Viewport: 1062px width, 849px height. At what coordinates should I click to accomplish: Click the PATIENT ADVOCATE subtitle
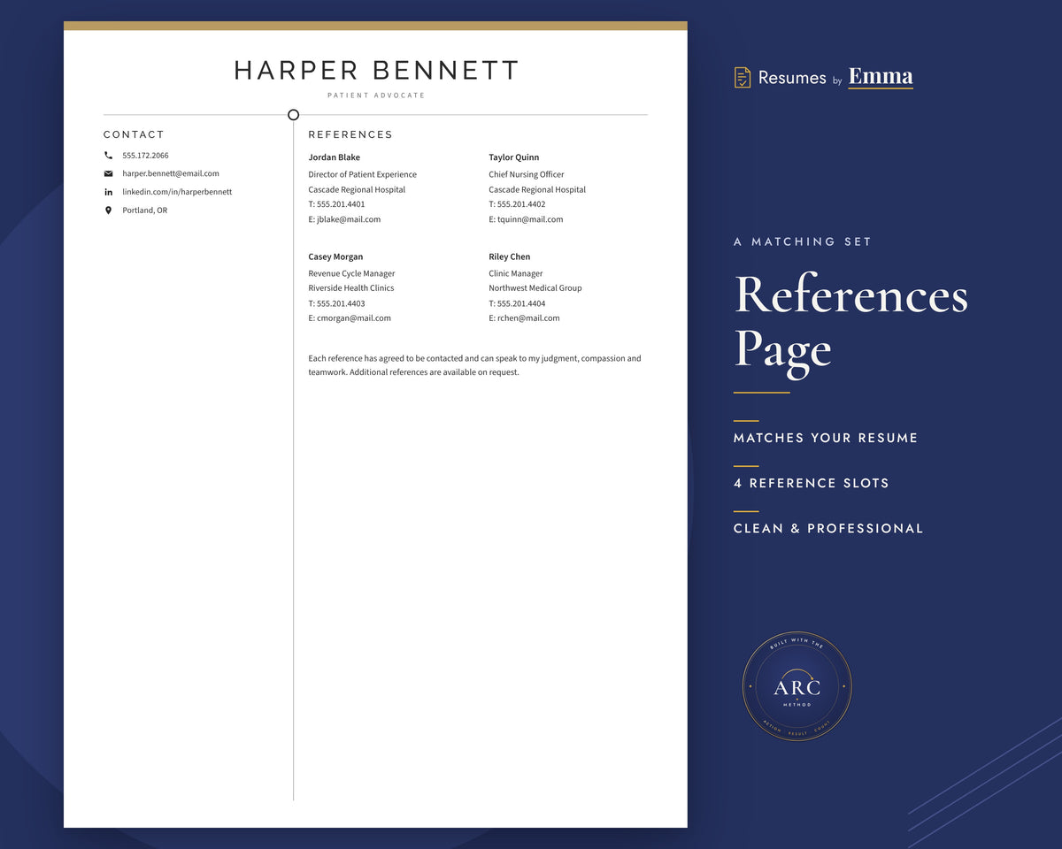pyautogui.click(x=376, y=96)
